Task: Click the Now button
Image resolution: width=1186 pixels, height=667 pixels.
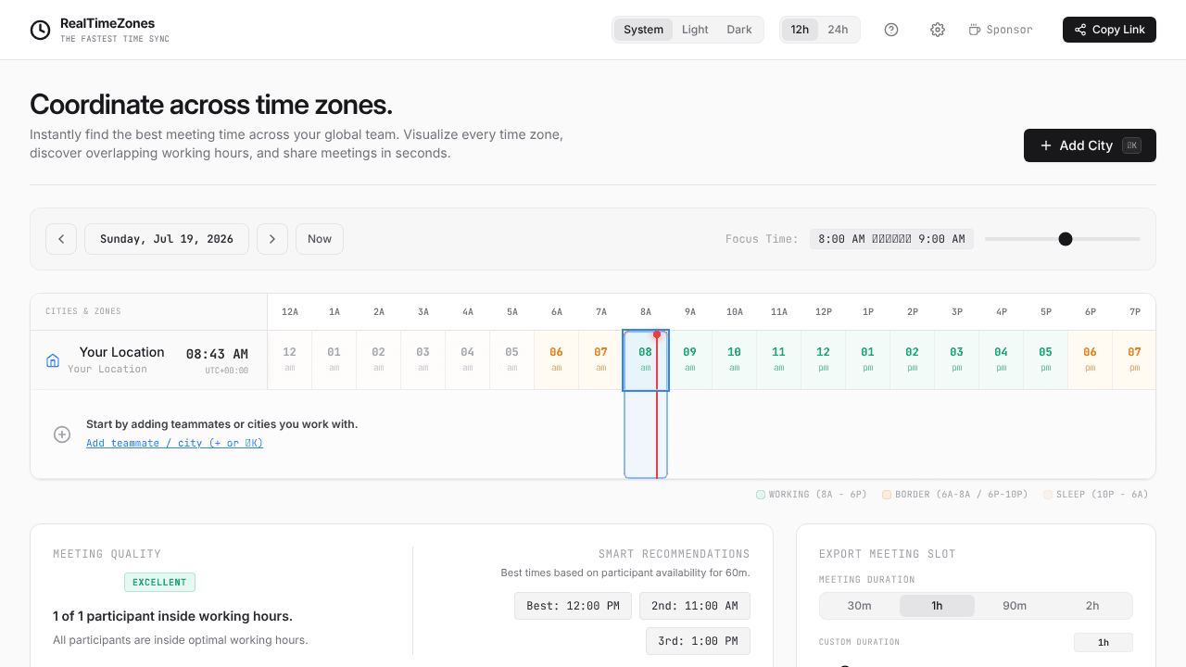Action: (x=320, y=239)
